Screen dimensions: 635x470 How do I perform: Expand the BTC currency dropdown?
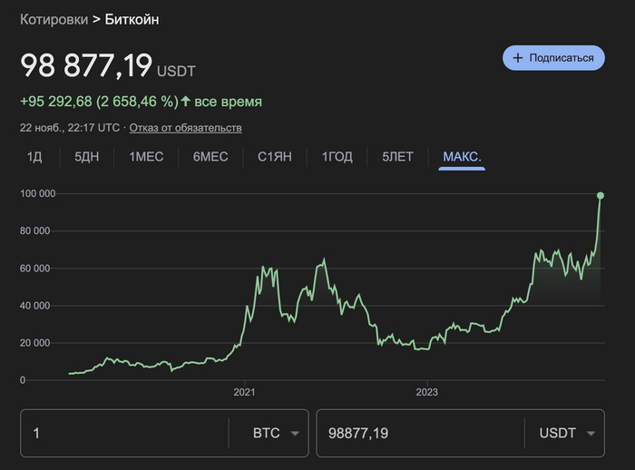pyautogui.click(x=276, y=434)
